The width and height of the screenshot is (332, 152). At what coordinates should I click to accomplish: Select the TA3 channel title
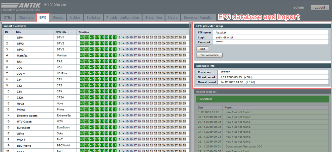(20, 61)
